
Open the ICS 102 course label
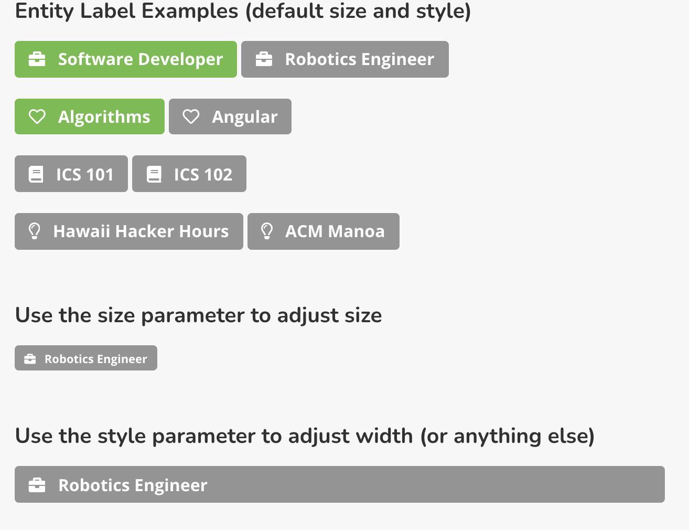[x=189, y=174]
